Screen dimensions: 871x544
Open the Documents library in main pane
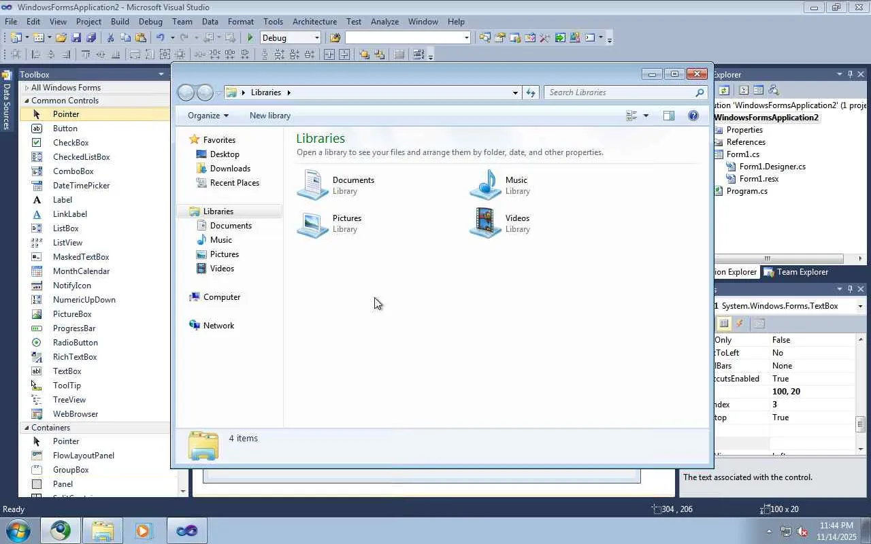pos(336,185)
